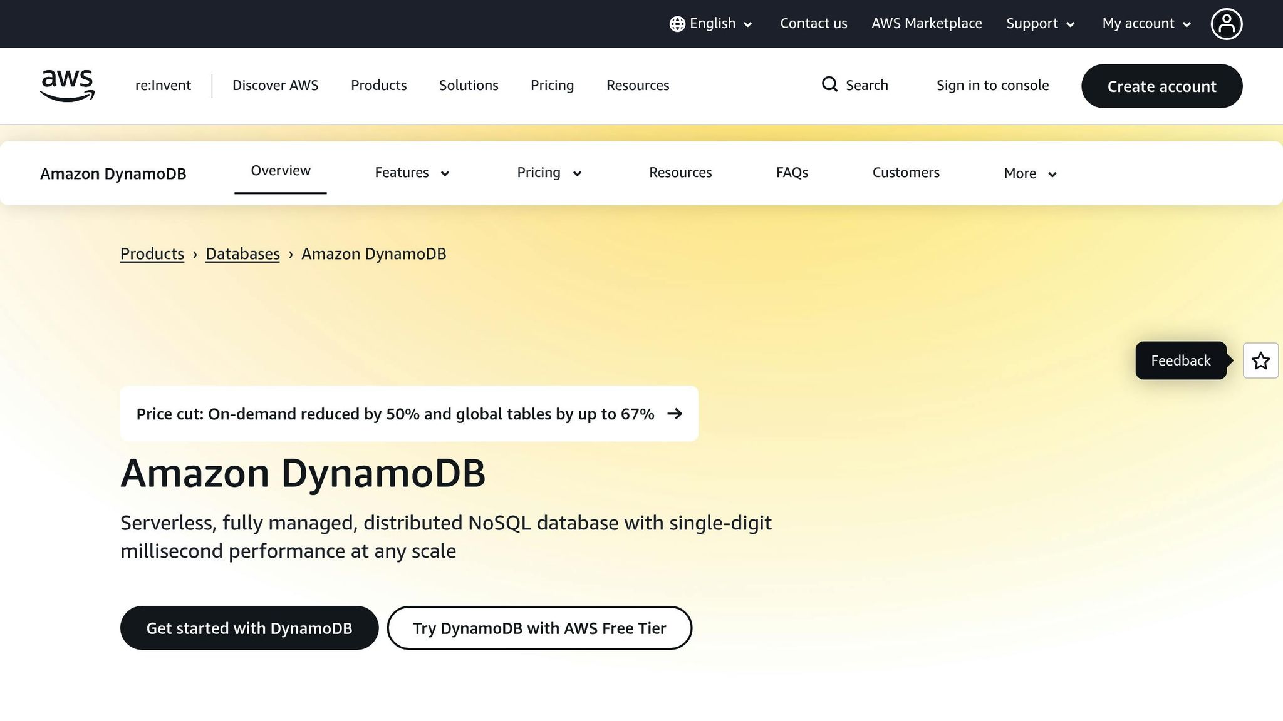
Task: Open the Feedback flyout
Action: pos(1180,360)
